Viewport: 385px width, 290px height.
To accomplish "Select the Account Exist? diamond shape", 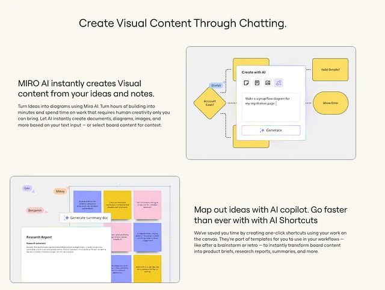I will [210, 103].
